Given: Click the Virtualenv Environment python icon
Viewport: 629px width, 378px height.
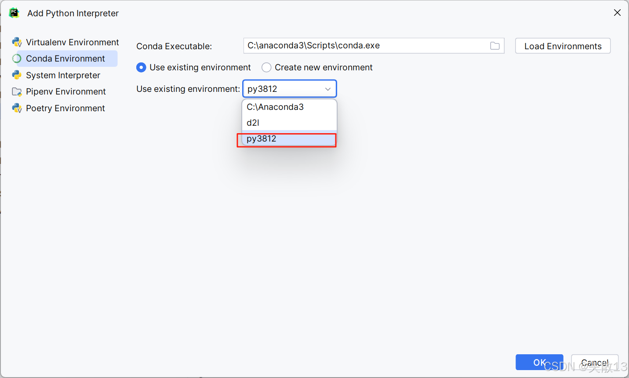Looking at the screenshot, I should pos(17,42).
